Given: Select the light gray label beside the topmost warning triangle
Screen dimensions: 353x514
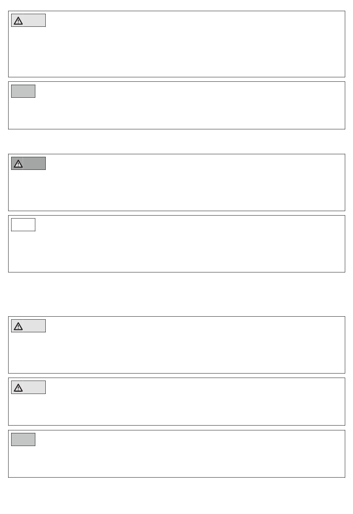Looking at the screenshot, I should point(34,20).
